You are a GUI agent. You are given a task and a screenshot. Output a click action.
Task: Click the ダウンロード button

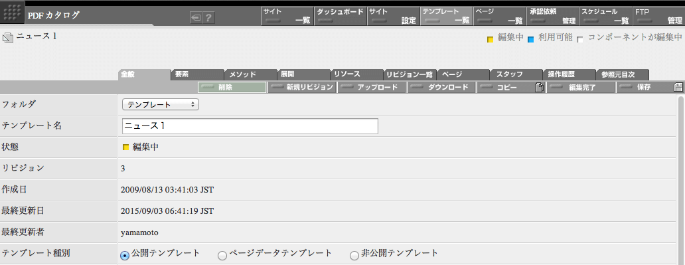pyautogui.click(x=441, y=88)
